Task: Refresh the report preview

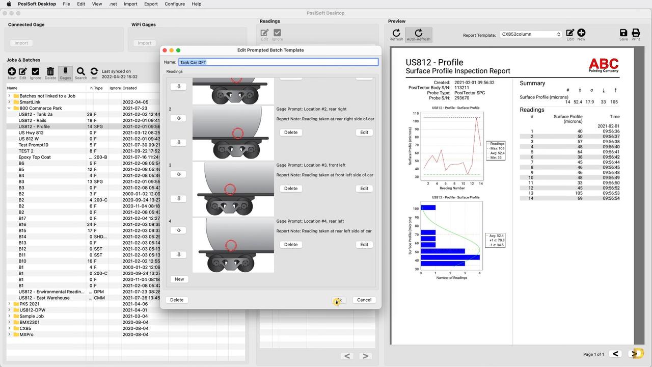Action: click(x=396, y=35)
